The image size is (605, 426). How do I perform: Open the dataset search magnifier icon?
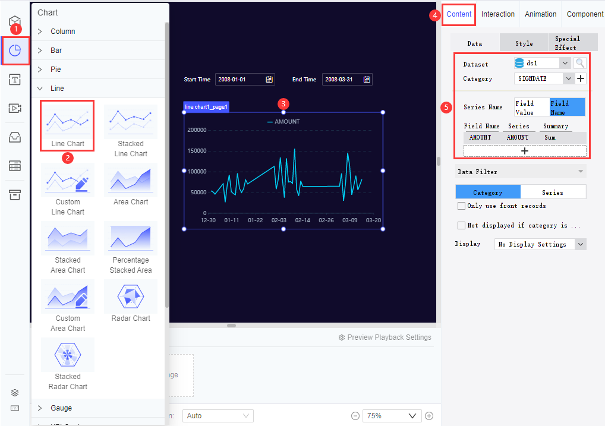coord(579,62)
